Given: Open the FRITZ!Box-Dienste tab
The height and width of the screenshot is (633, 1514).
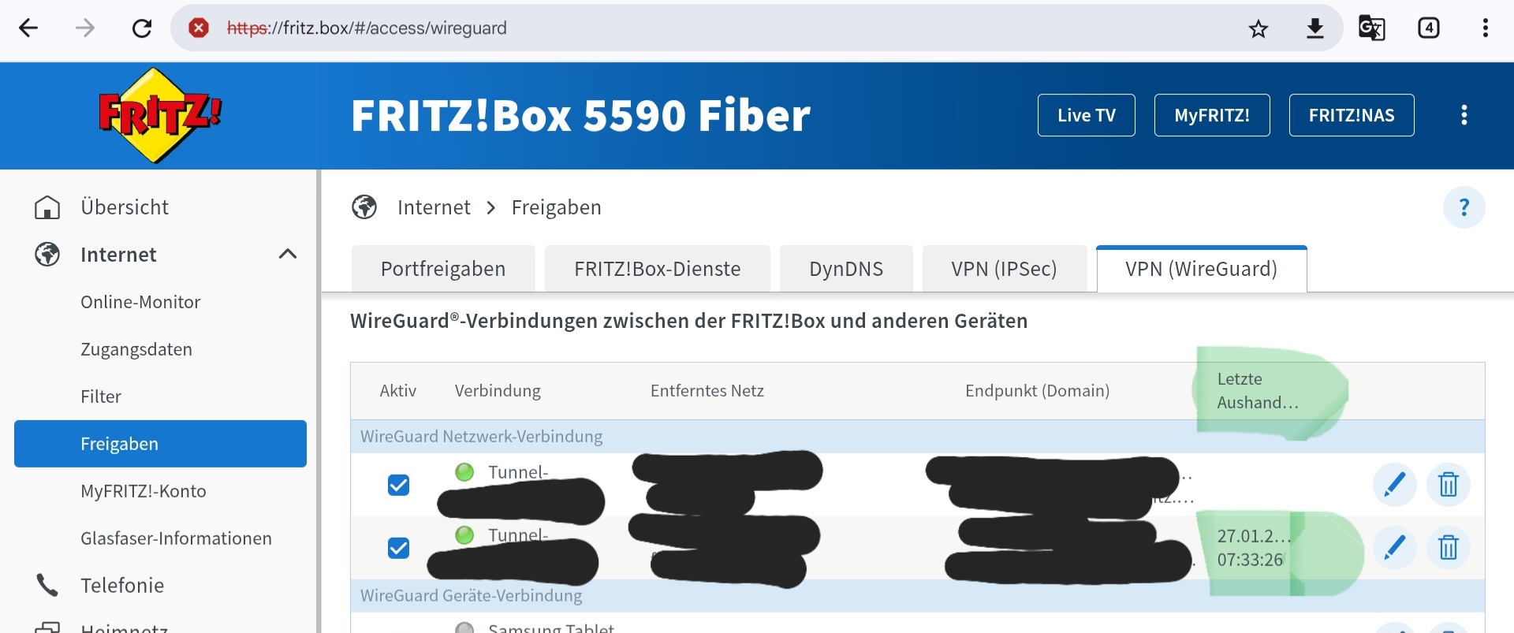Looking at the screenshot, I should coord(658,269).
